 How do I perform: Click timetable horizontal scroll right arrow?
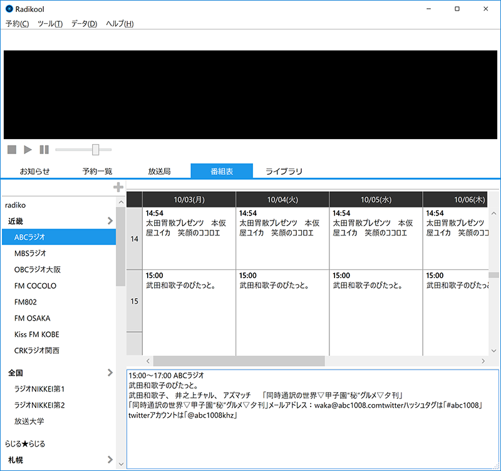tap(483, 361)
